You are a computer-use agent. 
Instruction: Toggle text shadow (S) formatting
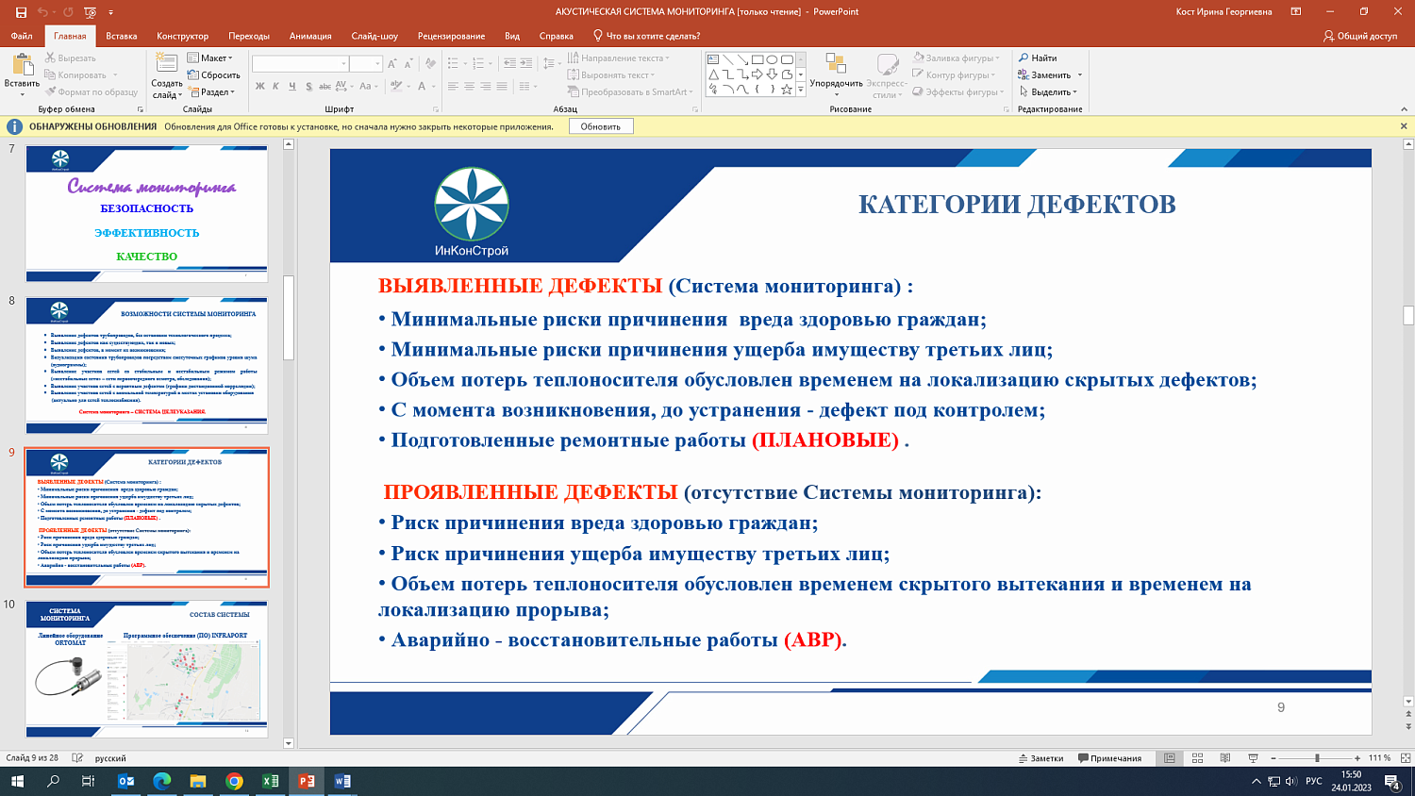pos(308,86)
